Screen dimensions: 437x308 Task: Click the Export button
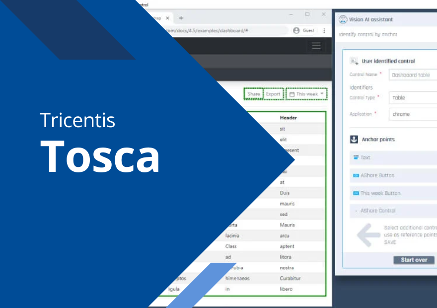(273, 94)
